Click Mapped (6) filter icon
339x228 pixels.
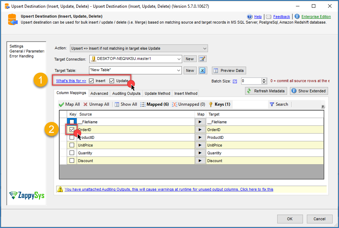pos(143,104)
